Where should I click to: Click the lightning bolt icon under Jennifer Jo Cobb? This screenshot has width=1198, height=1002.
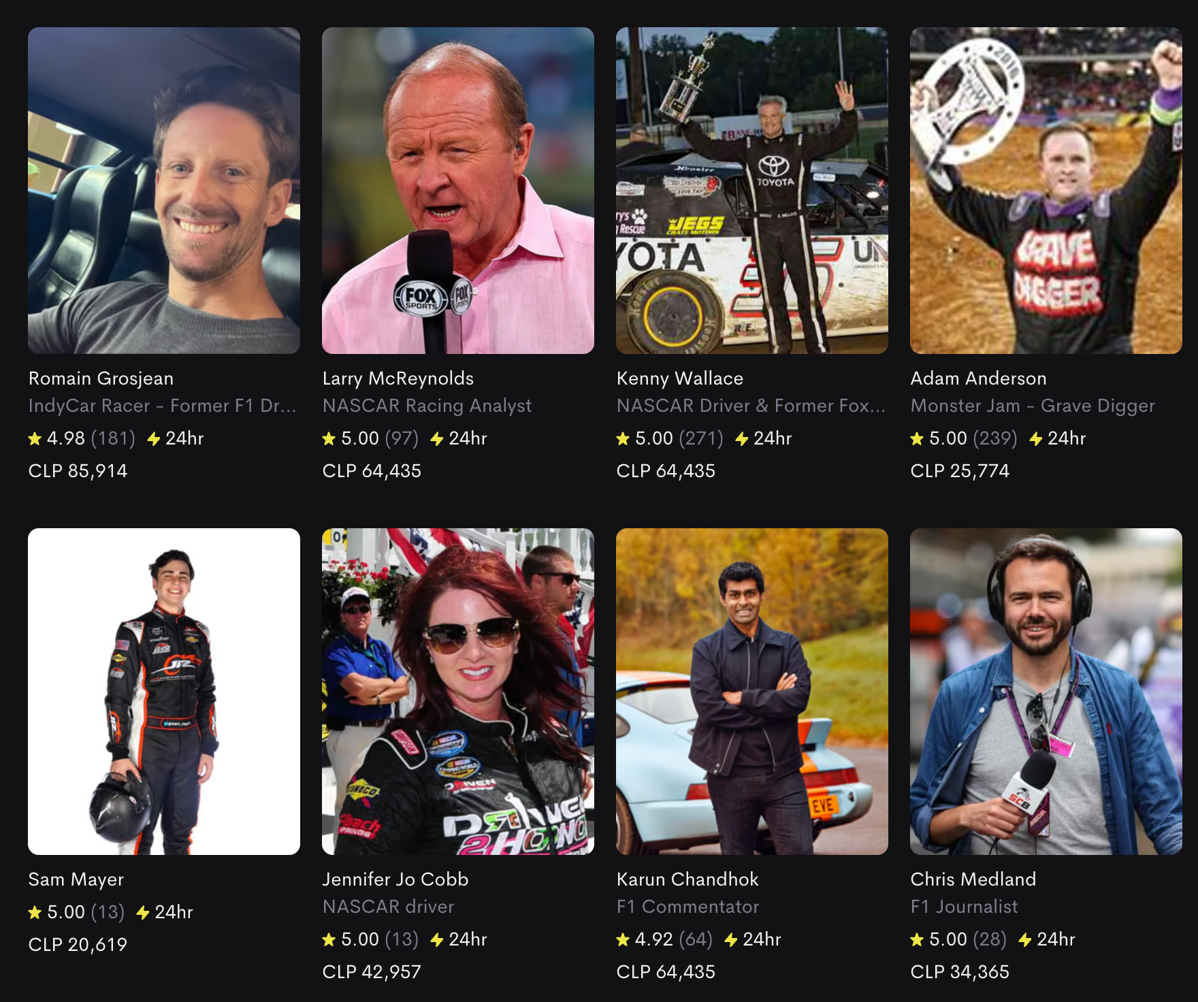point(437,940)
